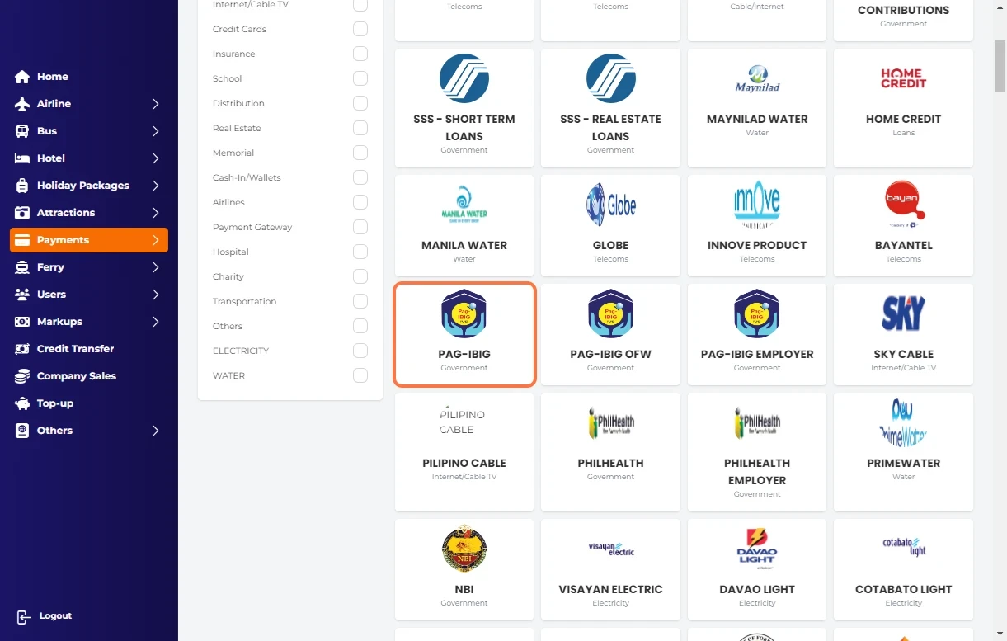This screenshot has height=641, width=1007.
Task: Click the NBI government seal logo
Action: [464, 549]
